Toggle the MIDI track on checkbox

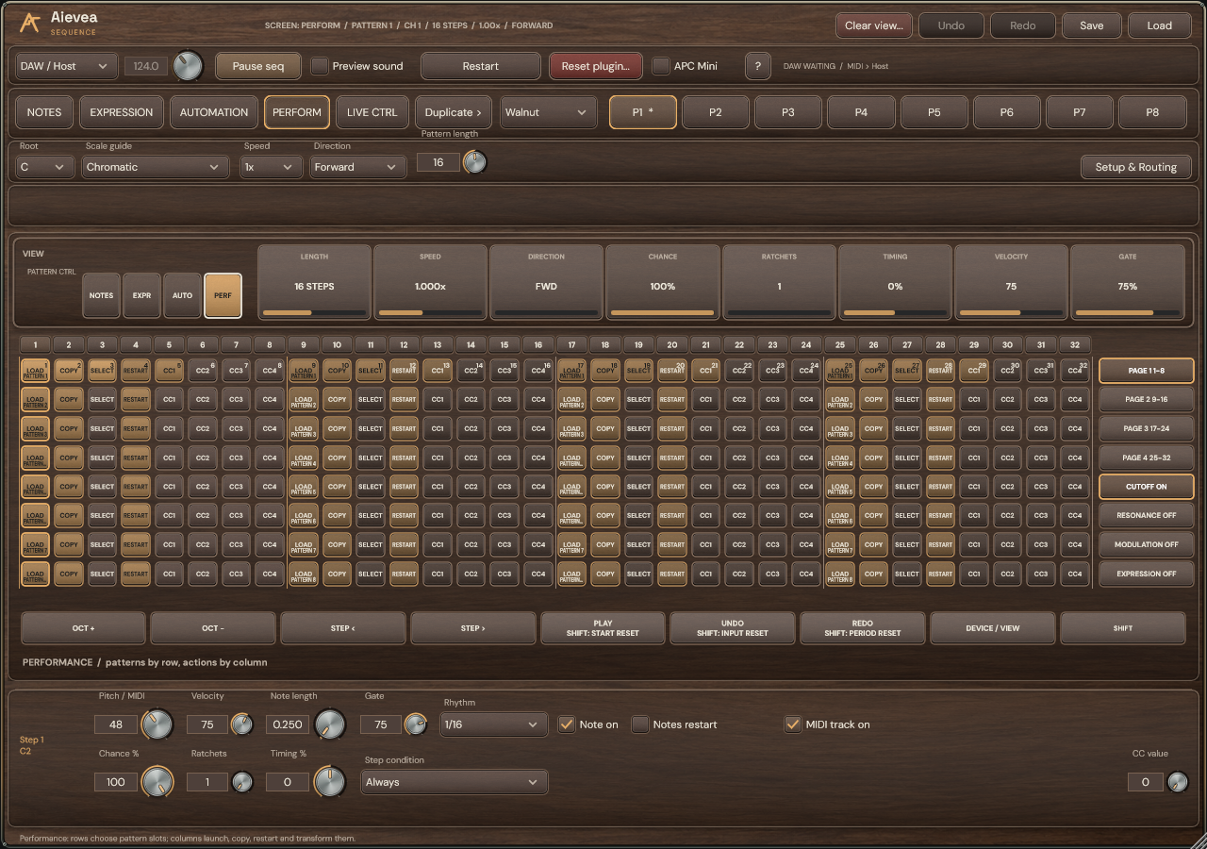click(793, 724)
